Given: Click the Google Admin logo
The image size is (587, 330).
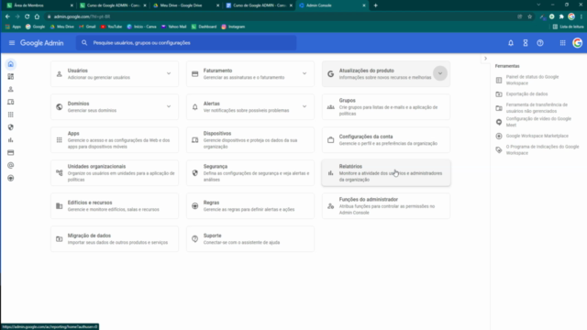Looking at the screenshot, I should pyautogui.click(x=42, y=43).
